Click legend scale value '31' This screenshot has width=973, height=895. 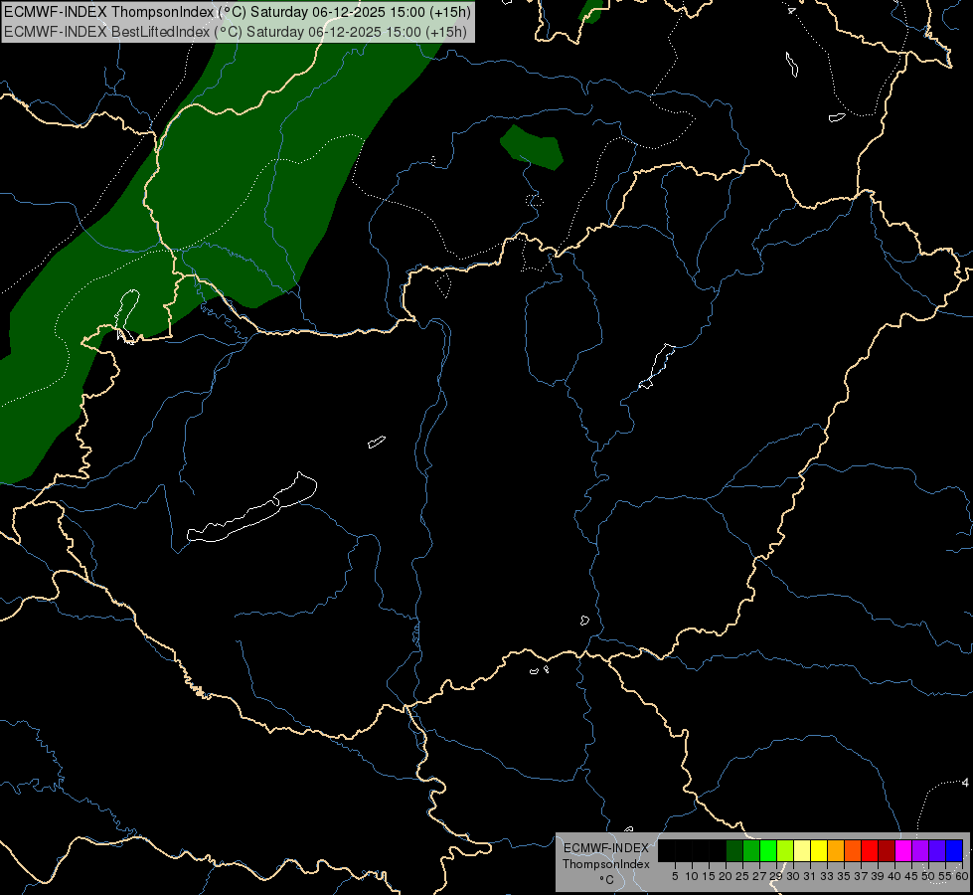pyautogui.click(x=810, y=876)
